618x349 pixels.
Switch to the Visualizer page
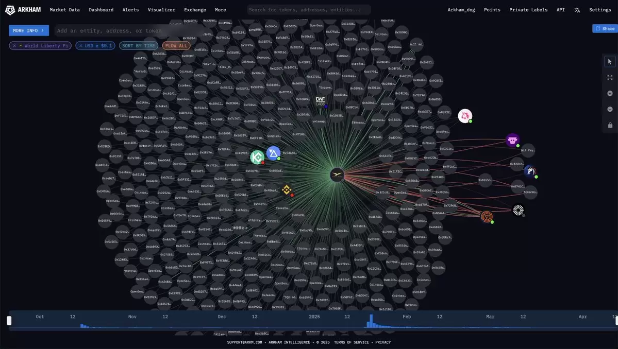[161, 10]
